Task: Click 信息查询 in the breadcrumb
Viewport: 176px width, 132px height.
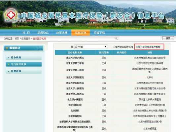Action: pos(26,39)
